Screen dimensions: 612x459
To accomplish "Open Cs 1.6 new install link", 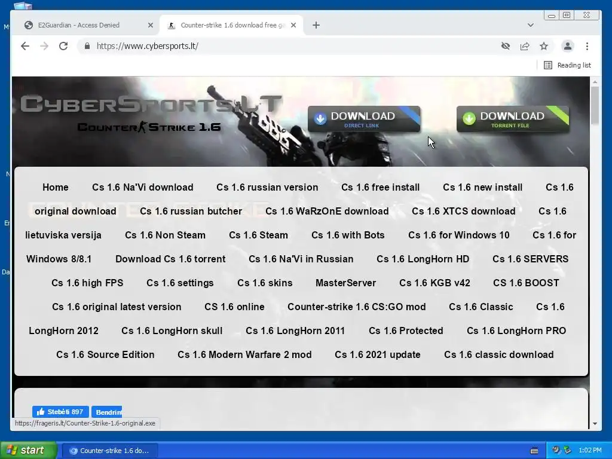I will (x=482, y=187).
